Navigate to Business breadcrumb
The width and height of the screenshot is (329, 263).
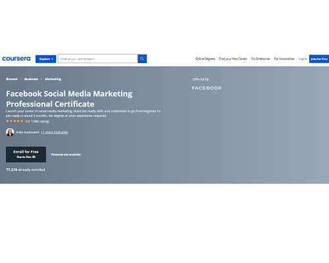coord(31,79)
